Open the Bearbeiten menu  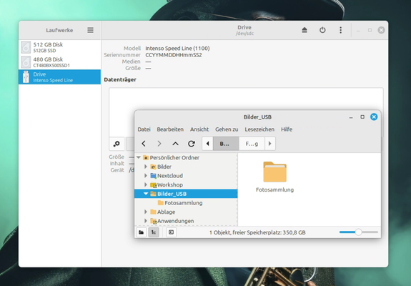coord(170,129)
